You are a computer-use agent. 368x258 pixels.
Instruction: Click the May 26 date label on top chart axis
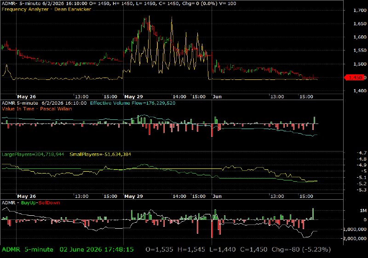point(27,97)
